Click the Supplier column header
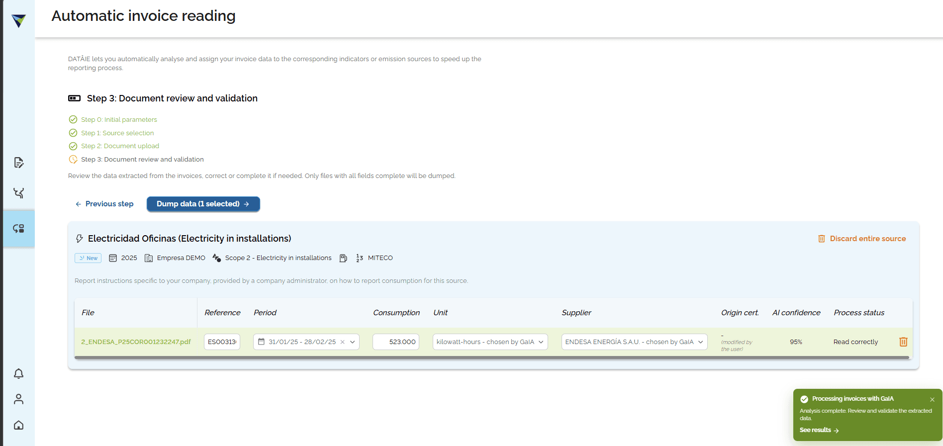The image size is (943, 446). (576, 313)
